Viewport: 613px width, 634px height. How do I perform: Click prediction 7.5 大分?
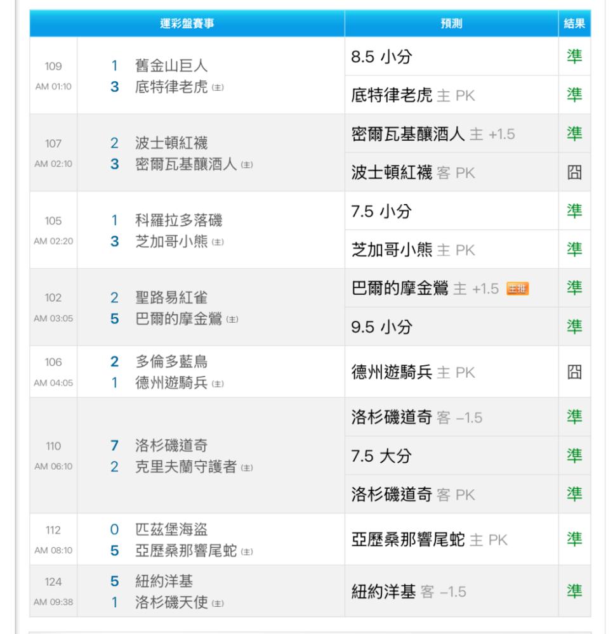(381, 456)
